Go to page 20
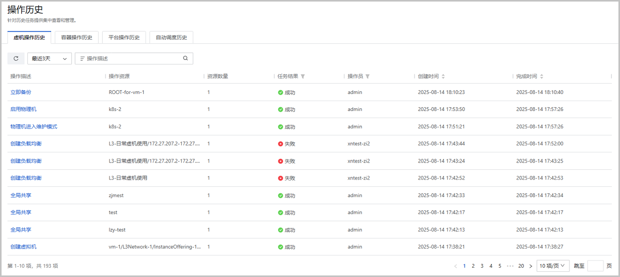The height and width of the screenshot is (277, 620). tap(521, 266)
